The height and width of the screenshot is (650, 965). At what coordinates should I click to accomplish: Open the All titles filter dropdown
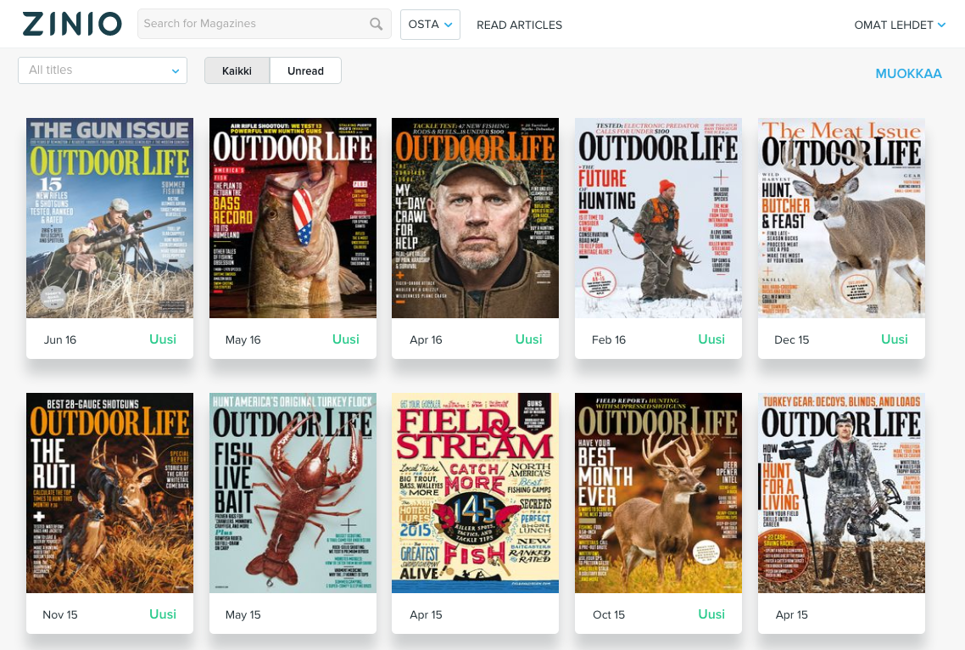pyautogui.click(x=103, y=70)
